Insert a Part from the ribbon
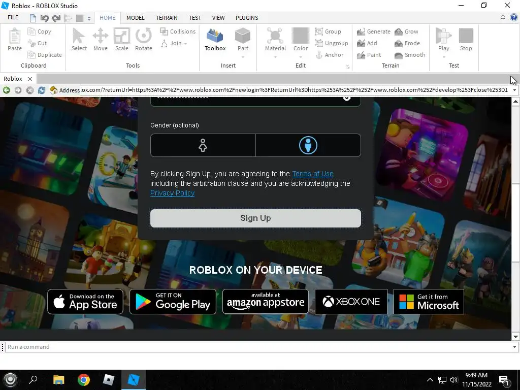 coord(243,40)
